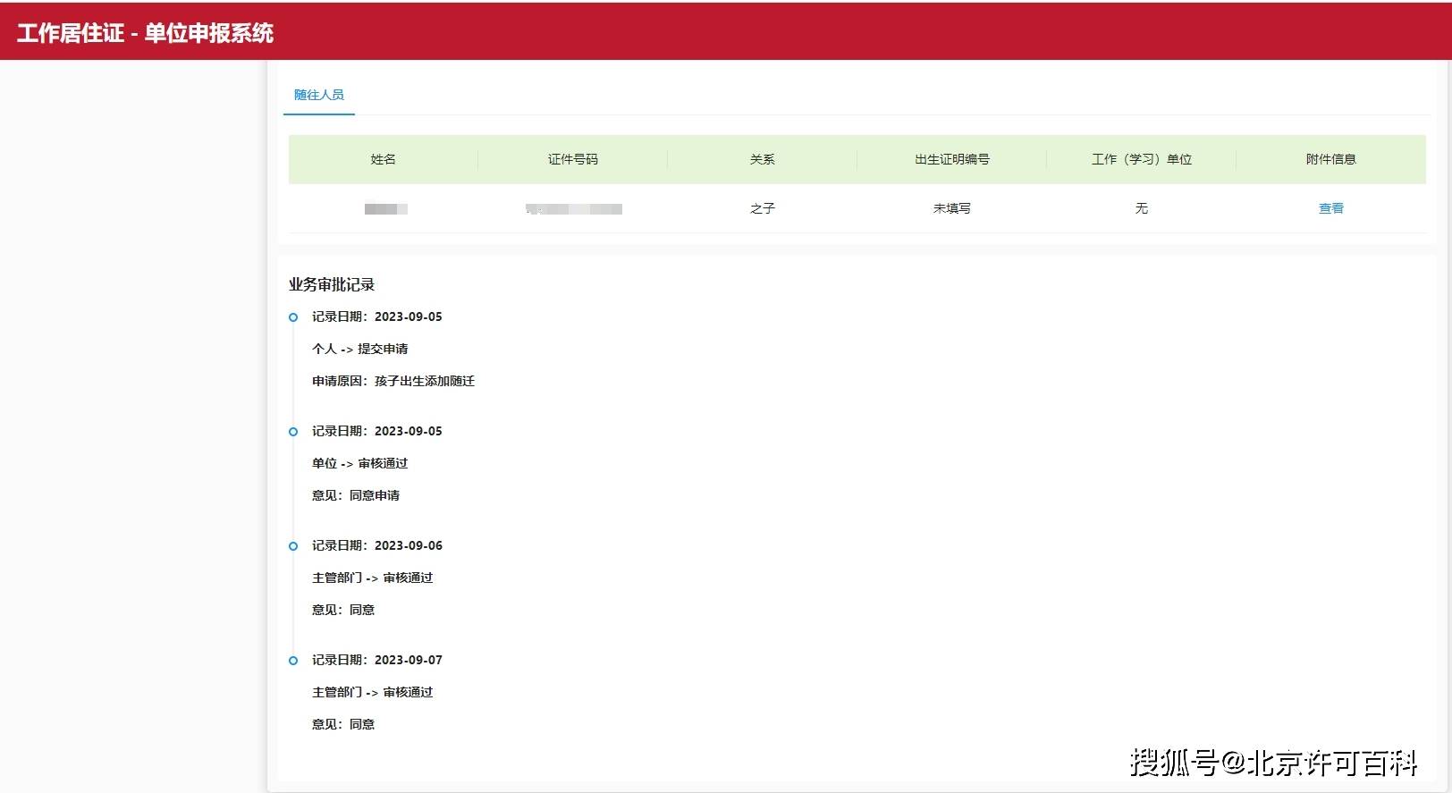Click the timeline marker dated 2023-09-06
Screen dimensions: 1452x793
pos(293,546)
